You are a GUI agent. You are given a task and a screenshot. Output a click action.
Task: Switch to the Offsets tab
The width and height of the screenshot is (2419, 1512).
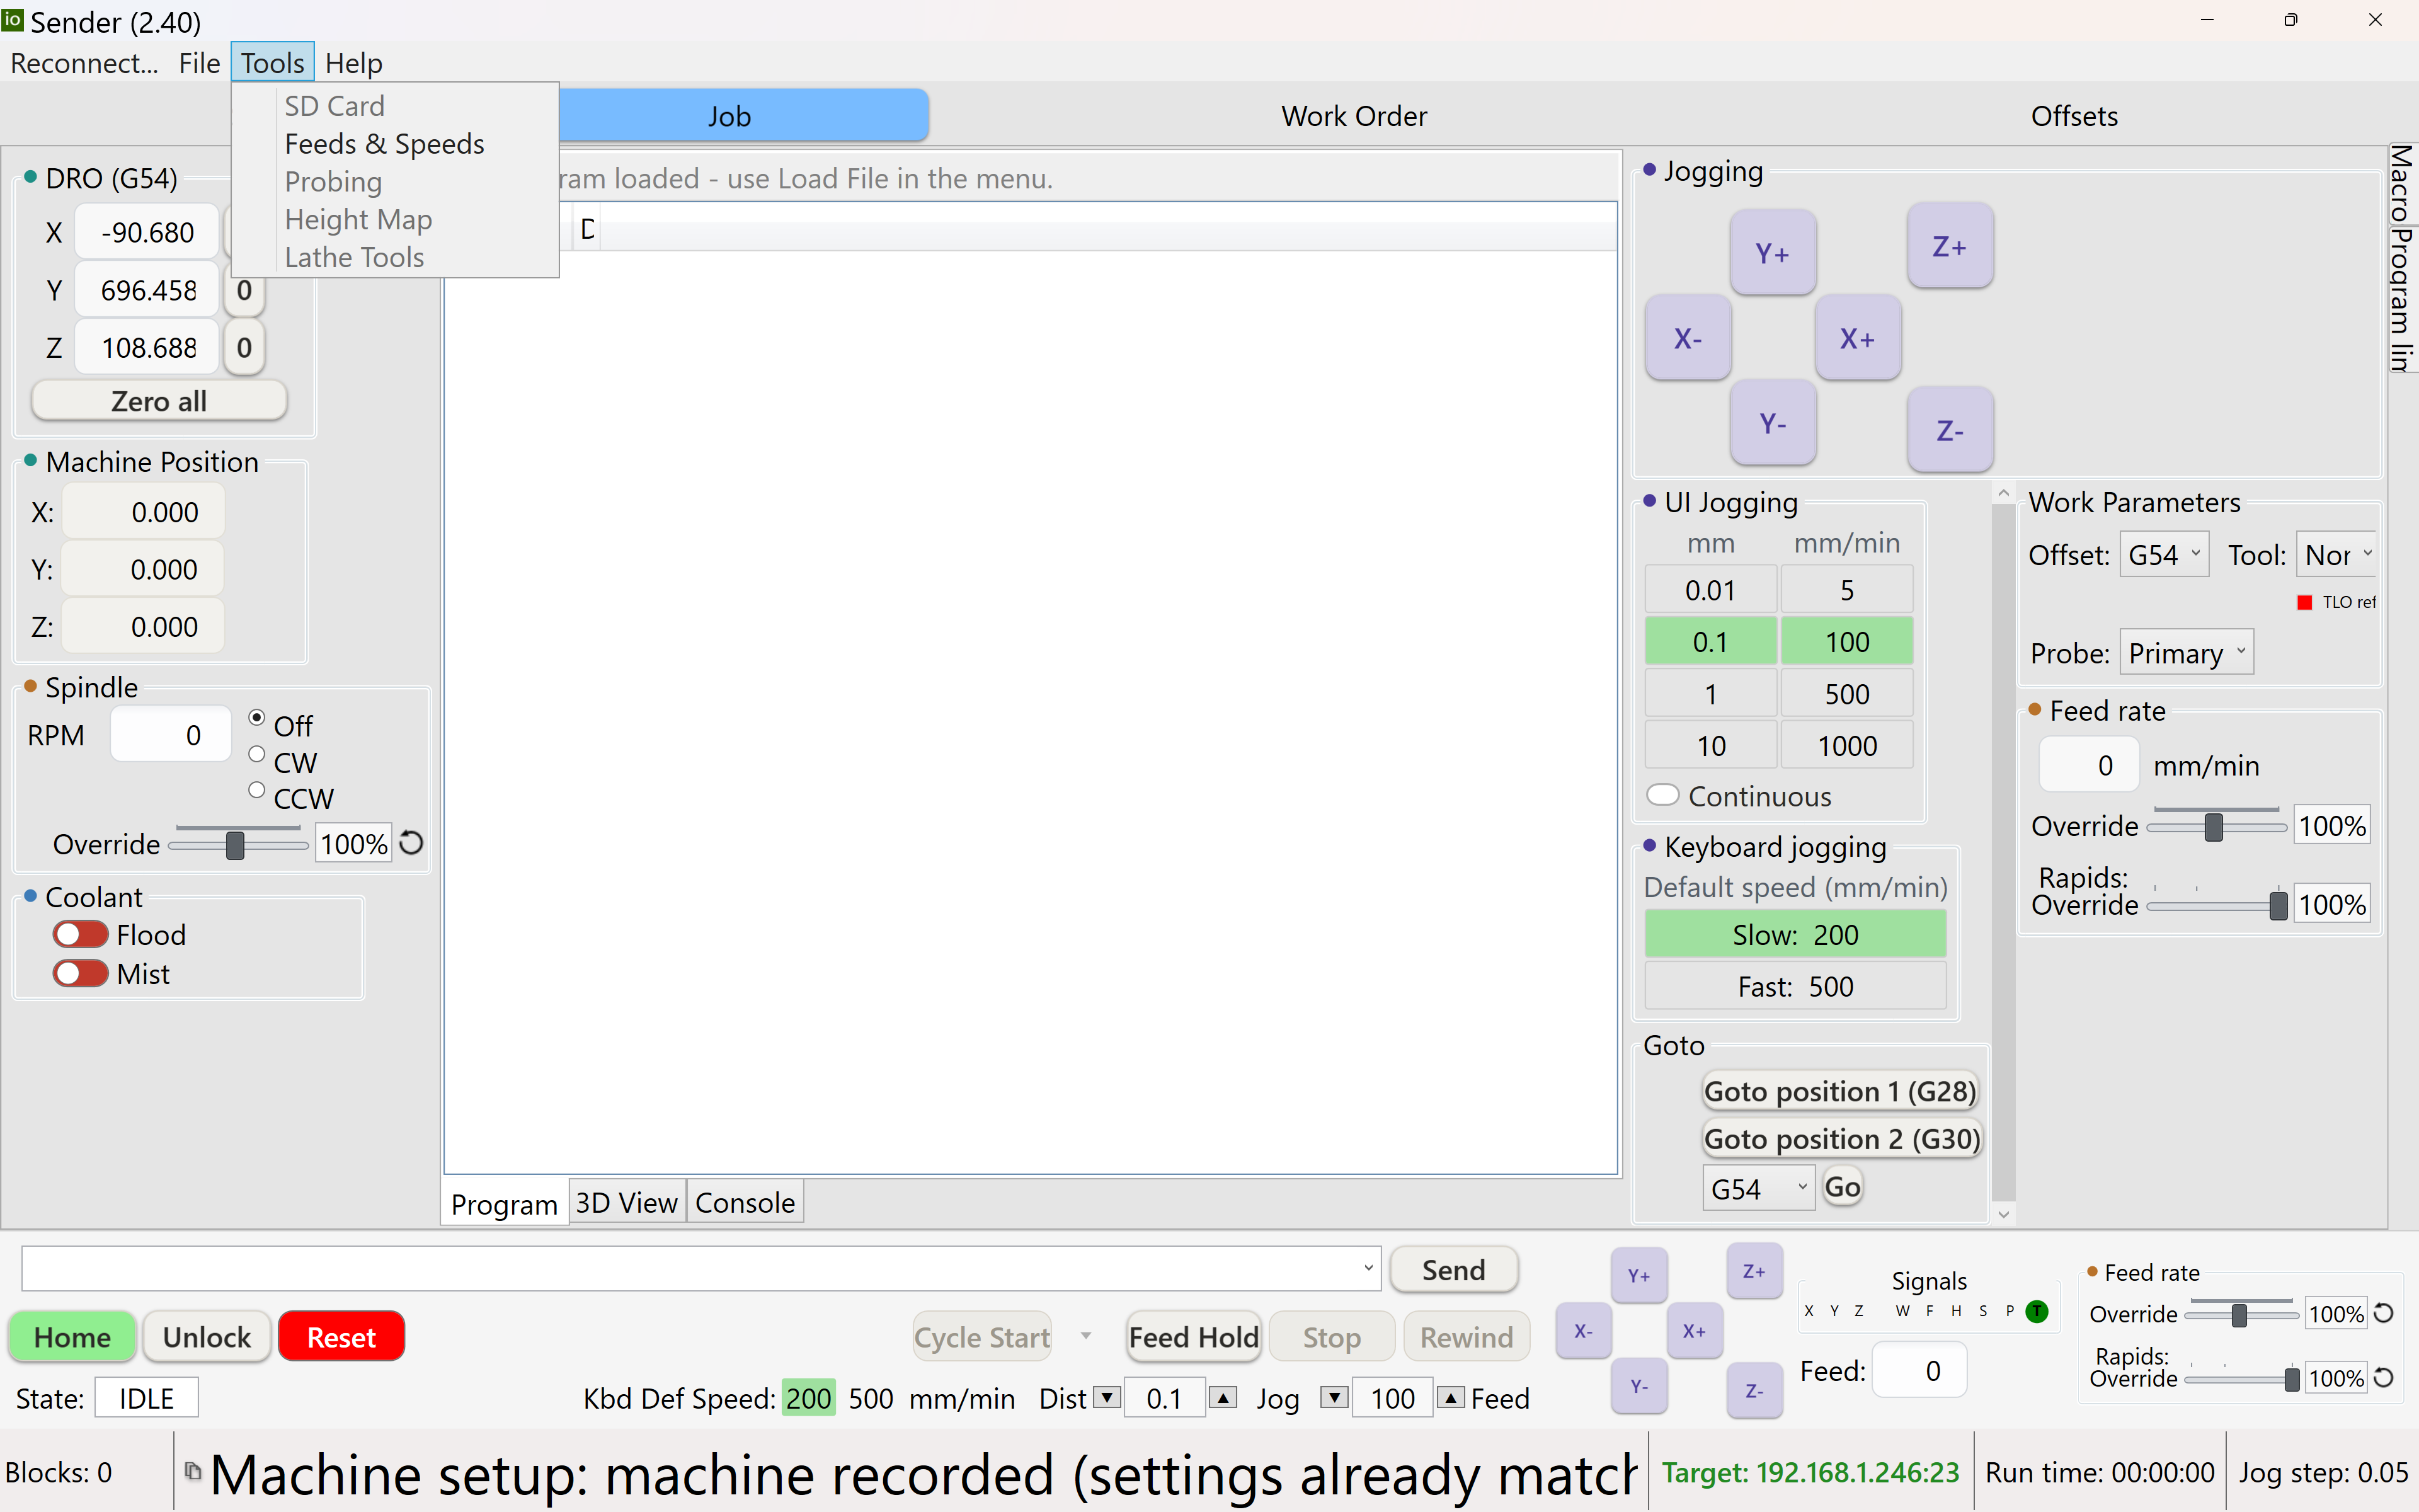click(x=2074, y=115)
